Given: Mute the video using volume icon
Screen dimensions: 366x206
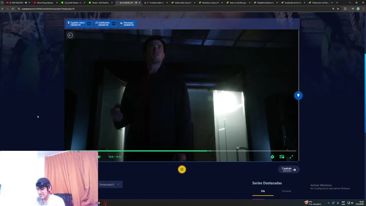Looking at the screenshot, I should tap(99, 157).
